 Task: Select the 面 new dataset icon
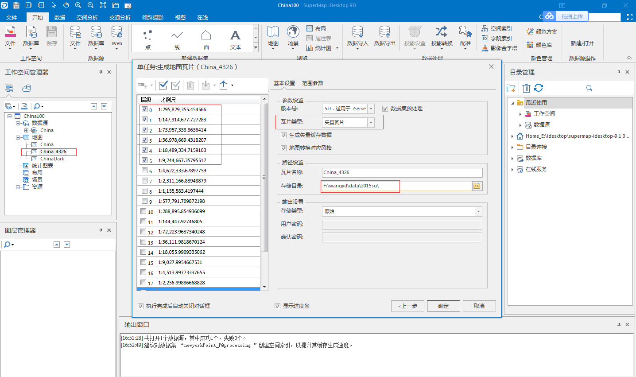point(206,35)
